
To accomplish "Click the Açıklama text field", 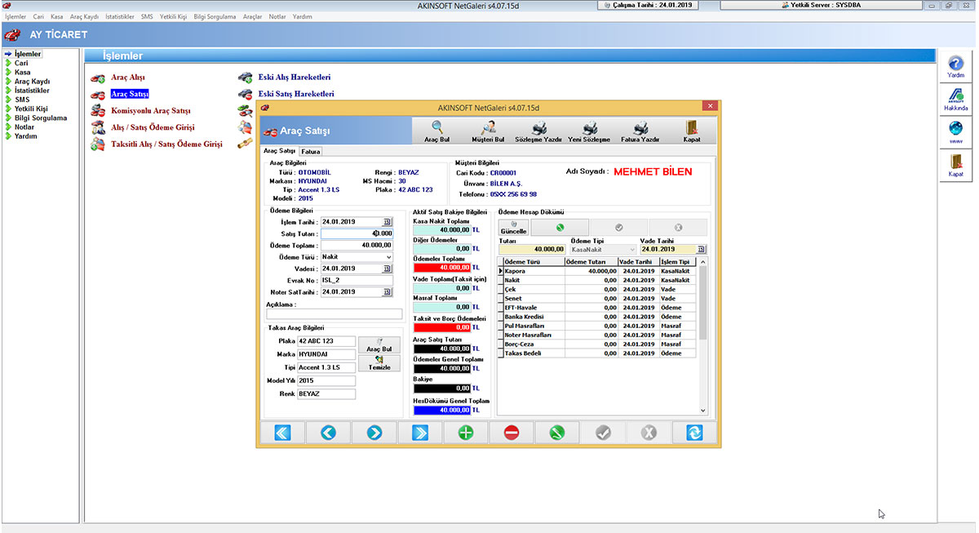I will point(334,314).
